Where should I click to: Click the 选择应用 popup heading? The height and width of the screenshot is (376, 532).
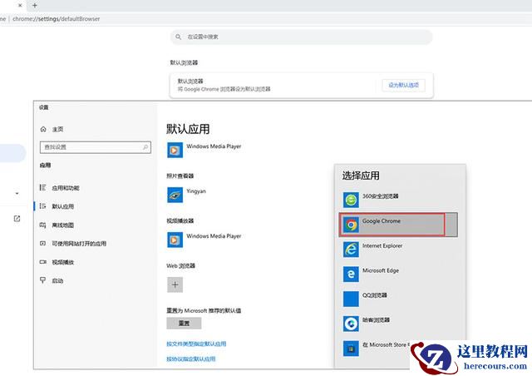tap(361, 176)
